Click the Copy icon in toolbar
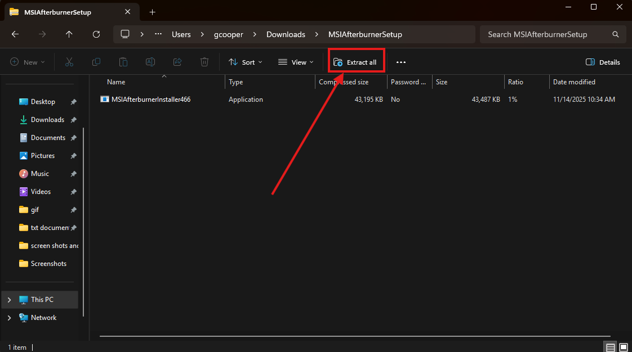632x352 pixels. click(96, 62)
